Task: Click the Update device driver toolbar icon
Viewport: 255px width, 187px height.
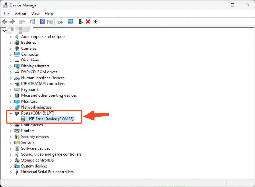Action: (x=60, y=22)
